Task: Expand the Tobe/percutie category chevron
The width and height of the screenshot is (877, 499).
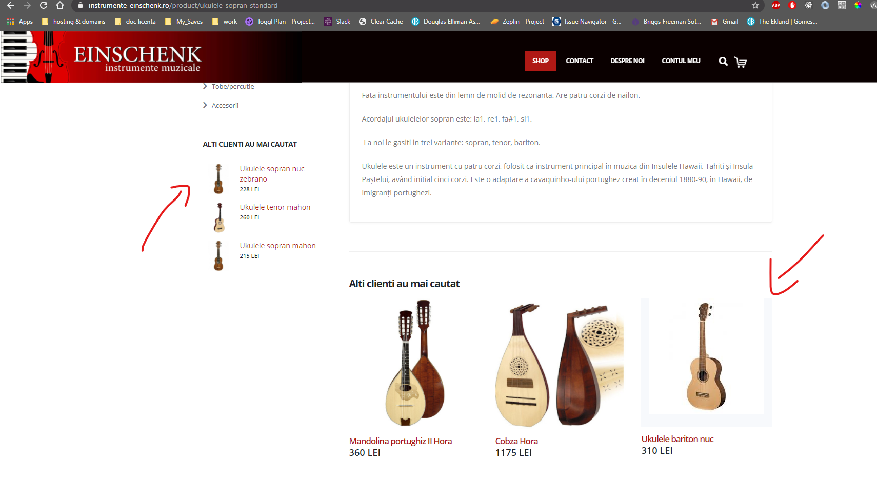Action: (x=205, y=86)
